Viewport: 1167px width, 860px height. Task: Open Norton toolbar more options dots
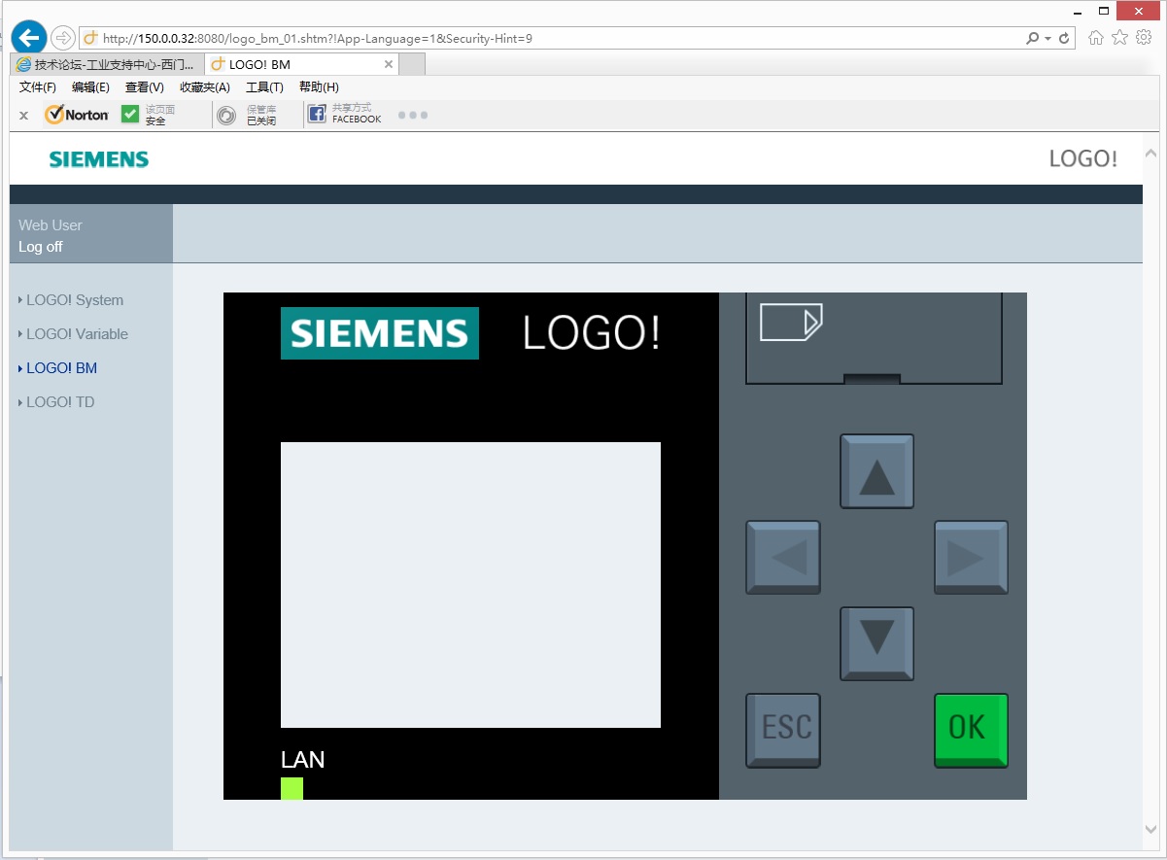pyautogui.click(x=413, y=115)
